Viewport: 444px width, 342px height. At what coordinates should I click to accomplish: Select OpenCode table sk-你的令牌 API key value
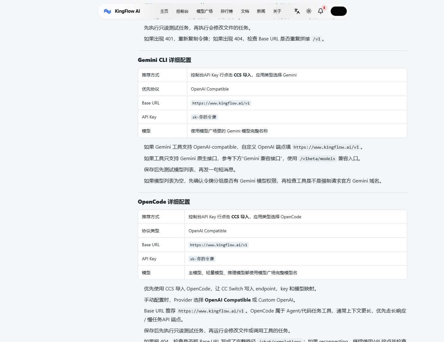(x=202, y=259)
